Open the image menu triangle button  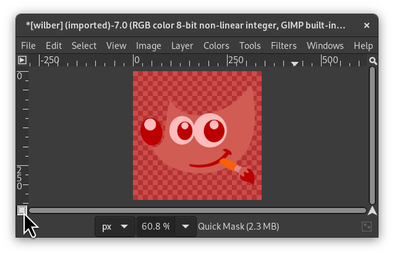[22, 60]
